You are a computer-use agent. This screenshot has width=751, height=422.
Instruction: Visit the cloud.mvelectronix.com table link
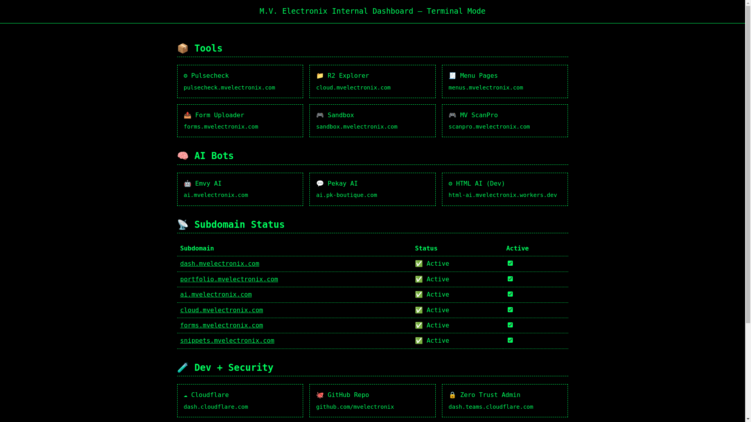[221, 310]
